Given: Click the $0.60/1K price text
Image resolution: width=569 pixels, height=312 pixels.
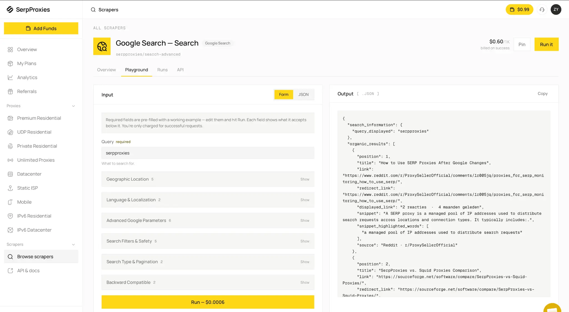Looking at the screenshot, I should [499, 42].
